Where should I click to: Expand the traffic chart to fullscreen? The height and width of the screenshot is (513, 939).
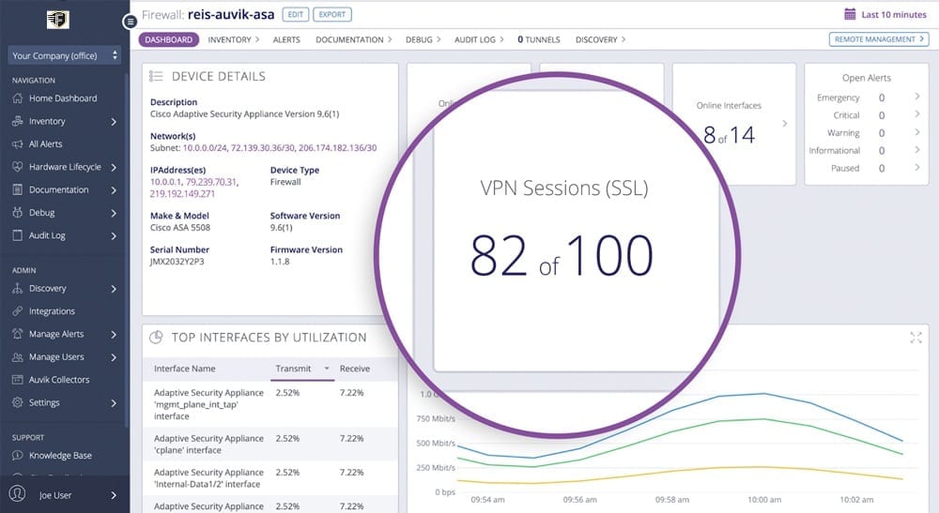[916, 338]
